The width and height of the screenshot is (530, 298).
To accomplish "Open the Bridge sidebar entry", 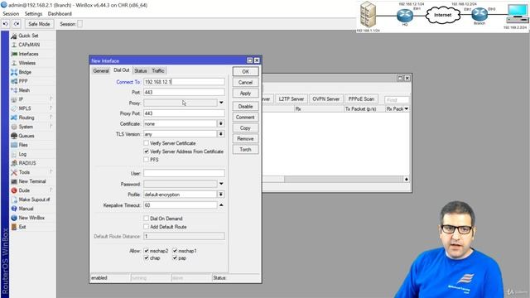I will (25, 72).
